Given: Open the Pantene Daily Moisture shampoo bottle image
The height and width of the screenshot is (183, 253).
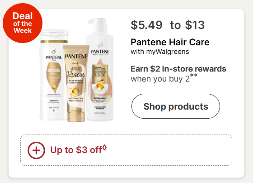Looking at the screenshot, I should tap(53, 75).
